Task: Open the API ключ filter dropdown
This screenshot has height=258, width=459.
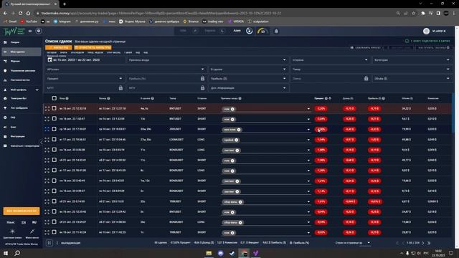Action: click(x=126, y=70)
